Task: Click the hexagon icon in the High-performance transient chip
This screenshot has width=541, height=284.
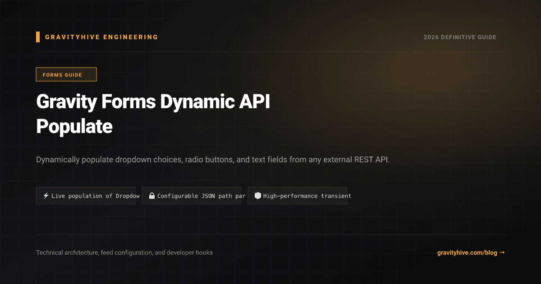Action: pos(258,196)
